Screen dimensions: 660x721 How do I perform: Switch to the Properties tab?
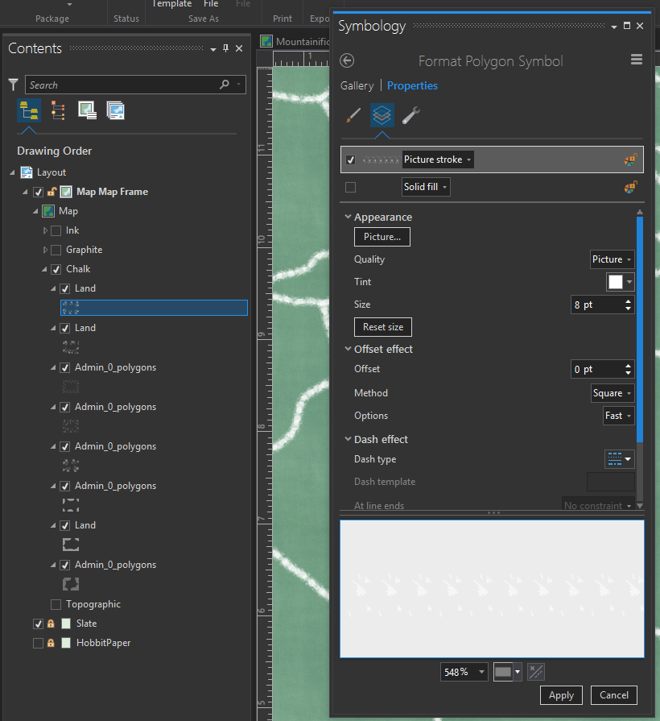[412, 85]
